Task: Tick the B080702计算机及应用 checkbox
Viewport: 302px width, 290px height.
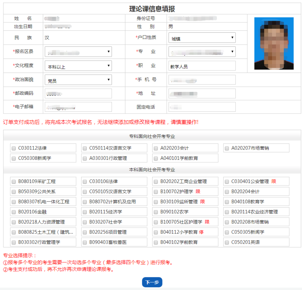Action: [85, 202]
